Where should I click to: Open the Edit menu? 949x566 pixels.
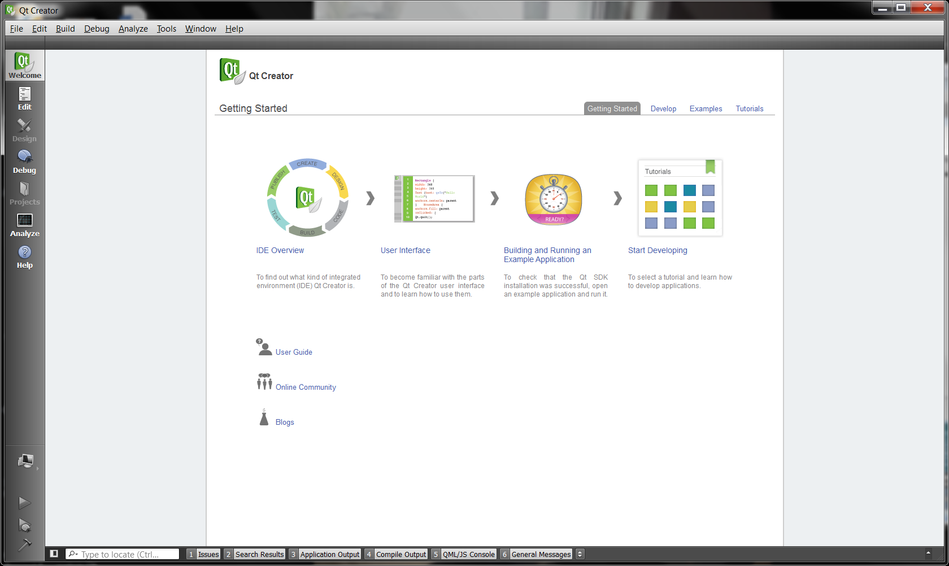pos(40,29)
